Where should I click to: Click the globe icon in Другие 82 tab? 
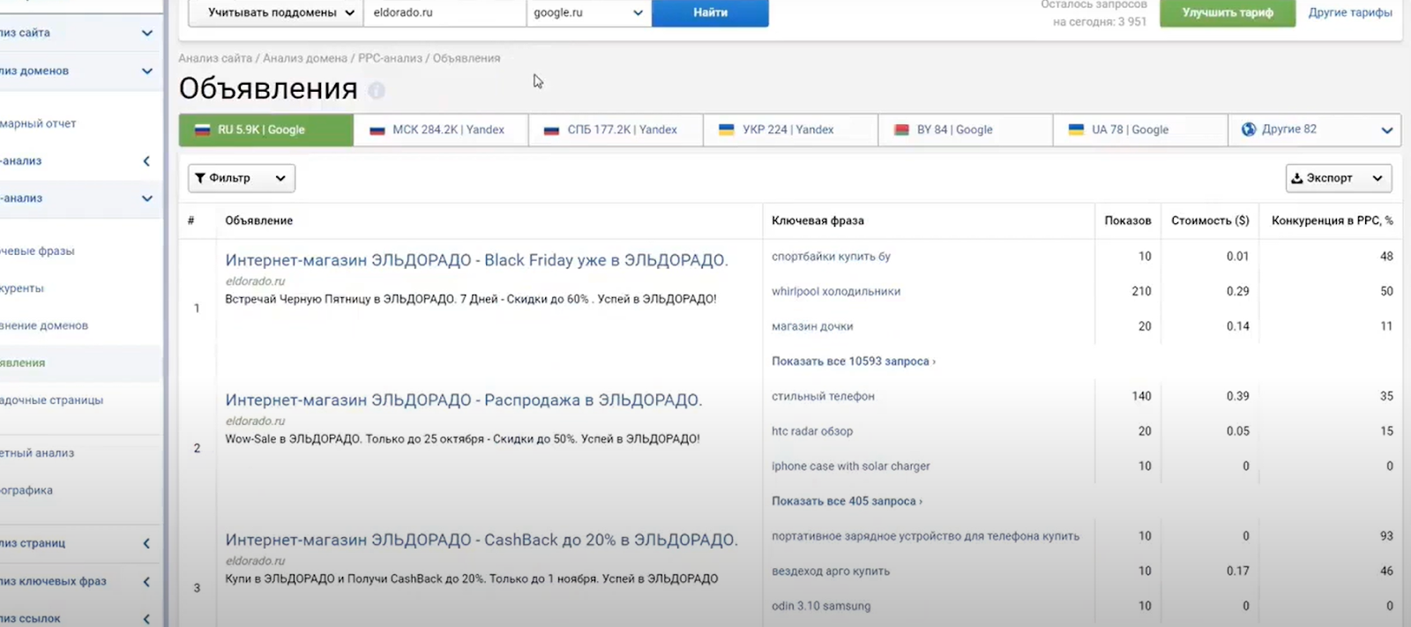coord(1249,130)
